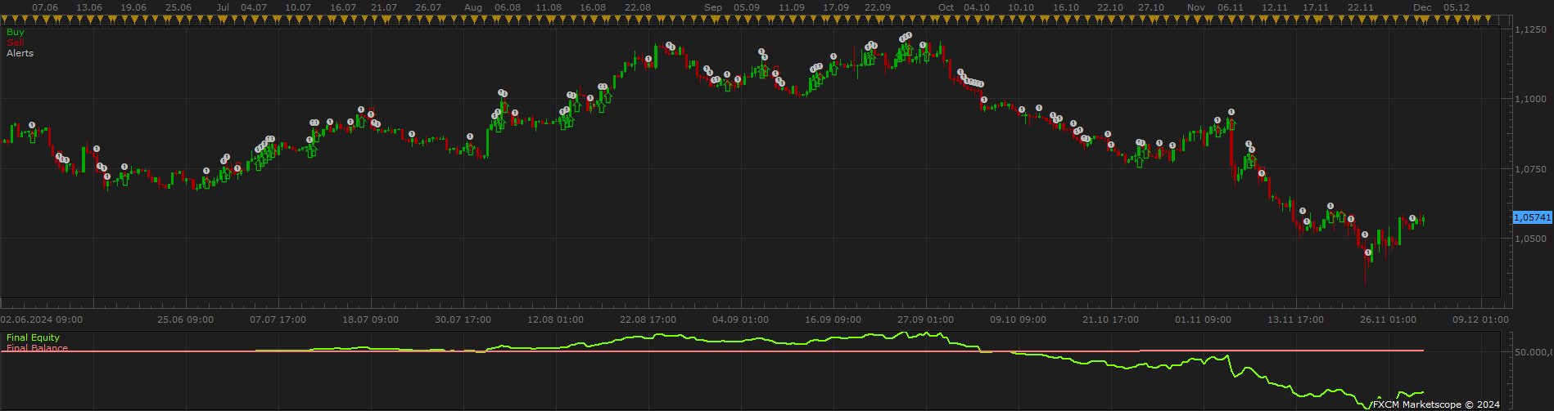Image resolution: width=1554 pixels, height=411 pixels.
Task: Click the 07.06 date label on top axis
Action: pos(44,7)
